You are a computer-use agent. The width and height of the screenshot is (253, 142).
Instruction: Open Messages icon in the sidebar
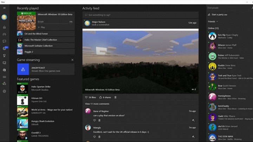click(x=4, y=41)
